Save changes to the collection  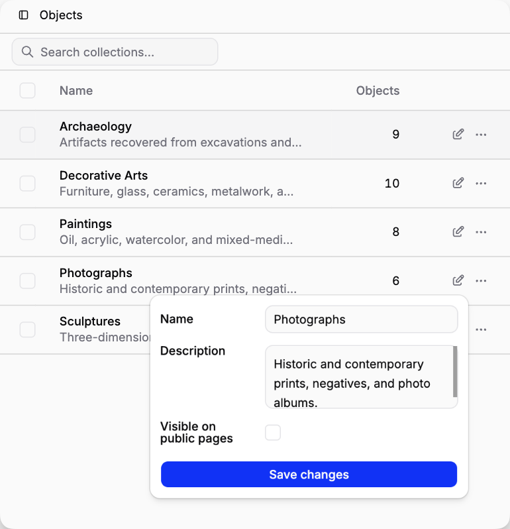[309, 475]
